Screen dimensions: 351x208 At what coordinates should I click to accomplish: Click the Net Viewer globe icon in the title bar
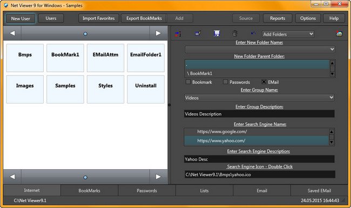6,5
